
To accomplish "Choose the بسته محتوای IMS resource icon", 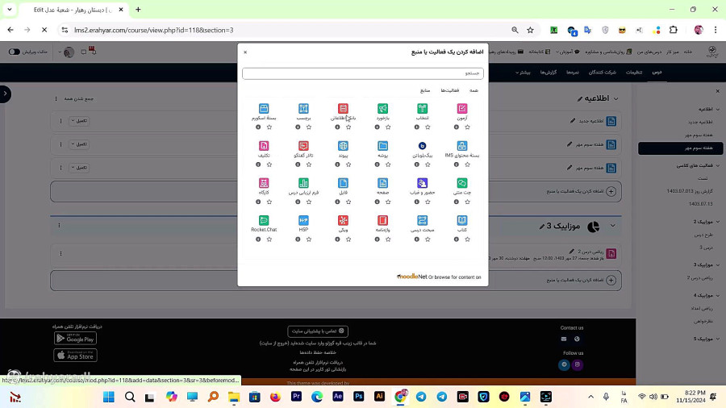I will point(461,146).
